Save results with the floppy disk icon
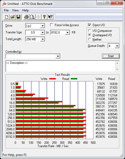The image size is (125, 159). click(18, 17)
